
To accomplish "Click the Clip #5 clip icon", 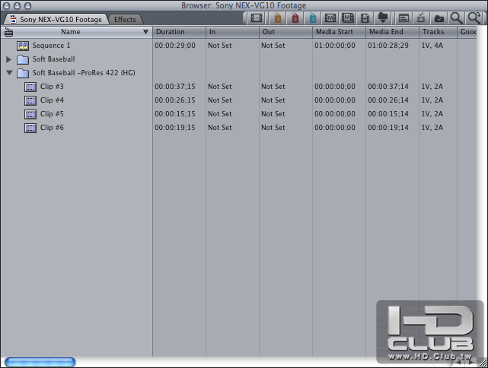I will click(x=30, y=114).
